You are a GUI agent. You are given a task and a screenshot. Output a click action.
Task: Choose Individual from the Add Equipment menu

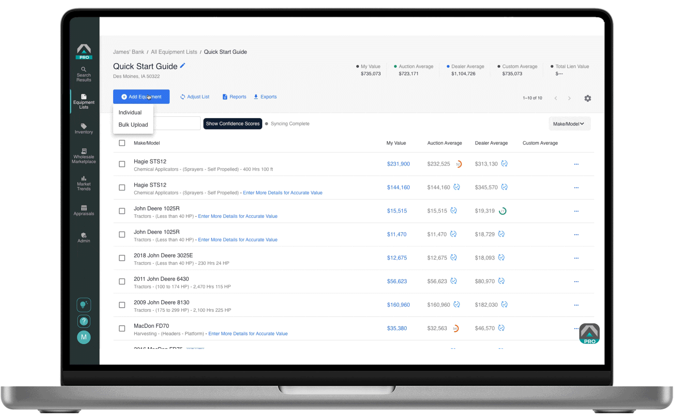click(130, 112)
